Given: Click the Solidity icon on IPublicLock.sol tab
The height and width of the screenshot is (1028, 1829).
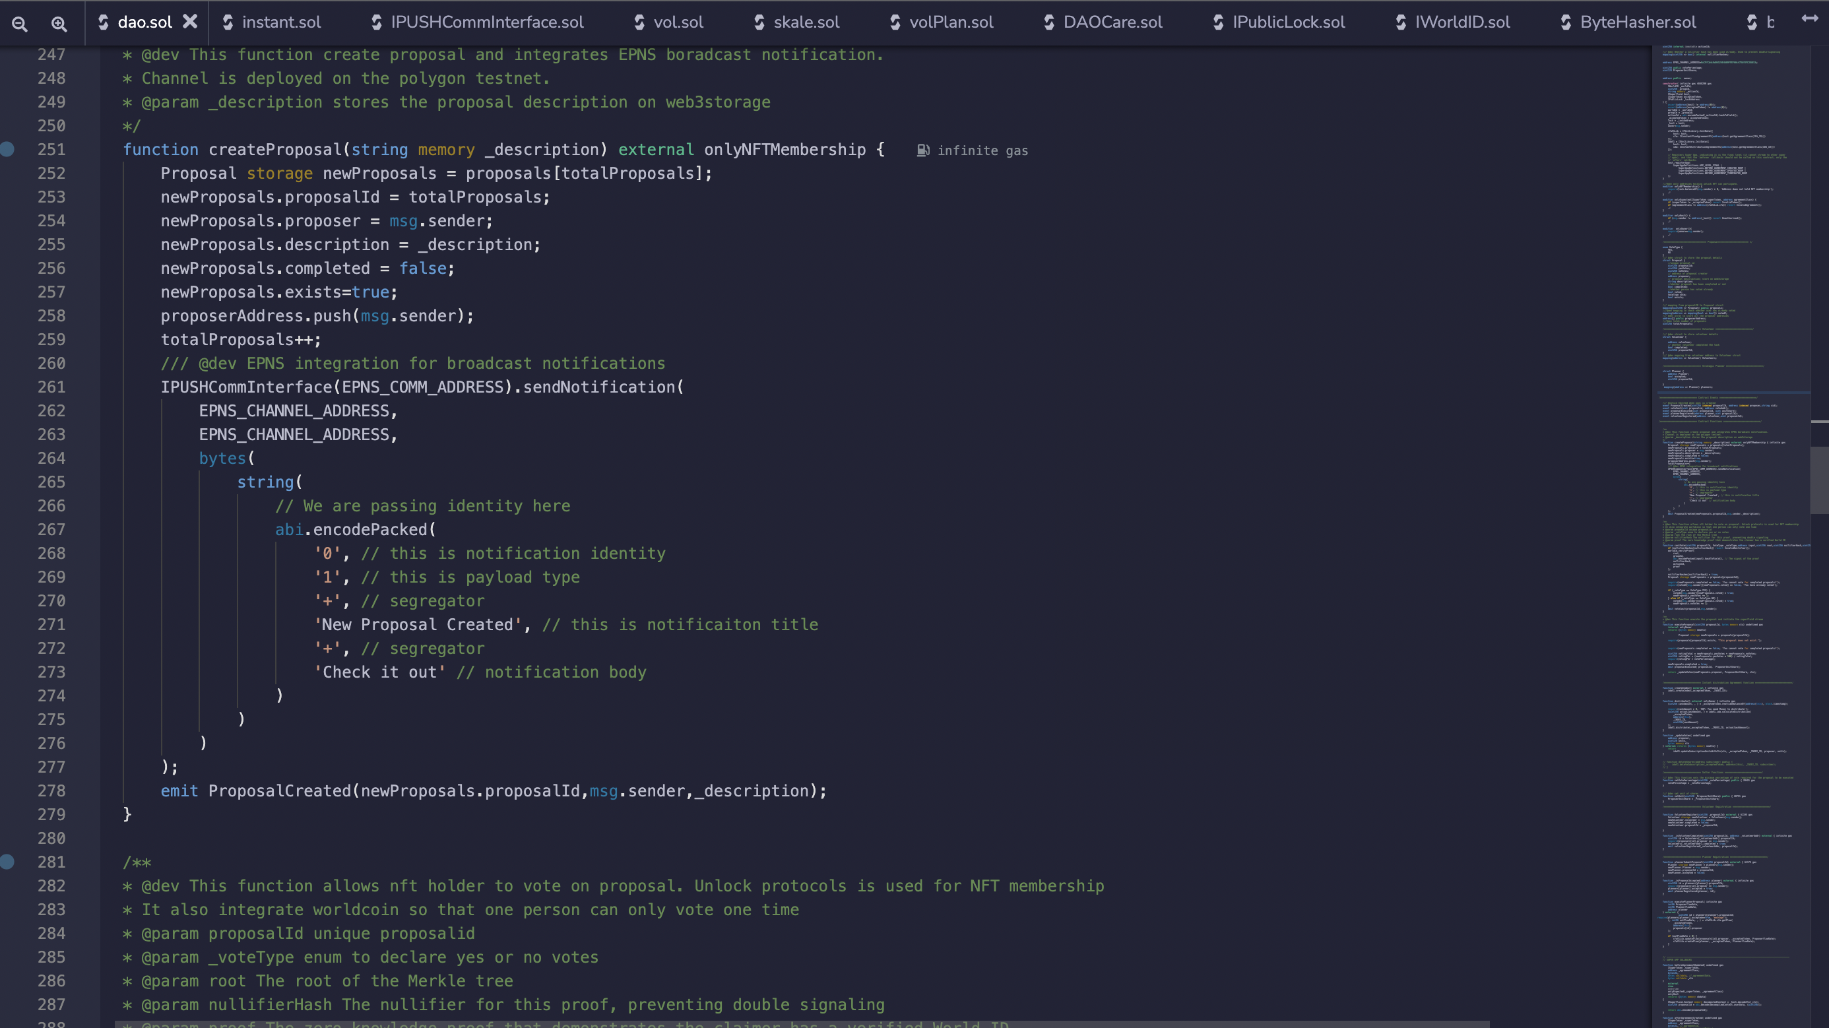Looking at the screenshot, I should [x=1219, y=22].
